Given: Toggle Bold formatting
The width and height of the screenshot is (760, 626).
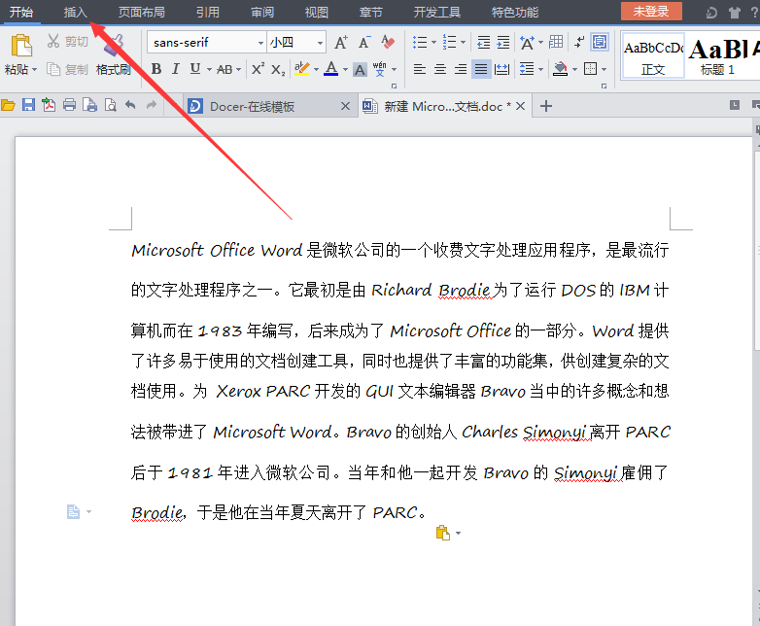Looking at the screenshot, I should pos(156,69).
